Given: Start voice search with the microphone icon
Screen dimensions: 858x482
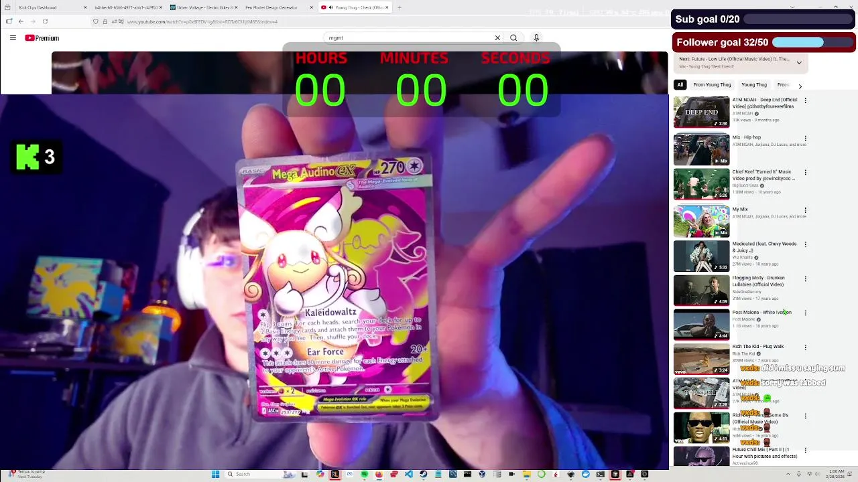Looking at the screenshot, I should point(536,38).
